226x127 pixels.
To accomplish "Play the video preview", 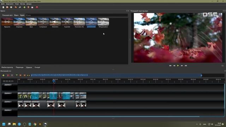I will pyautogui.click(x=178, y=66).
